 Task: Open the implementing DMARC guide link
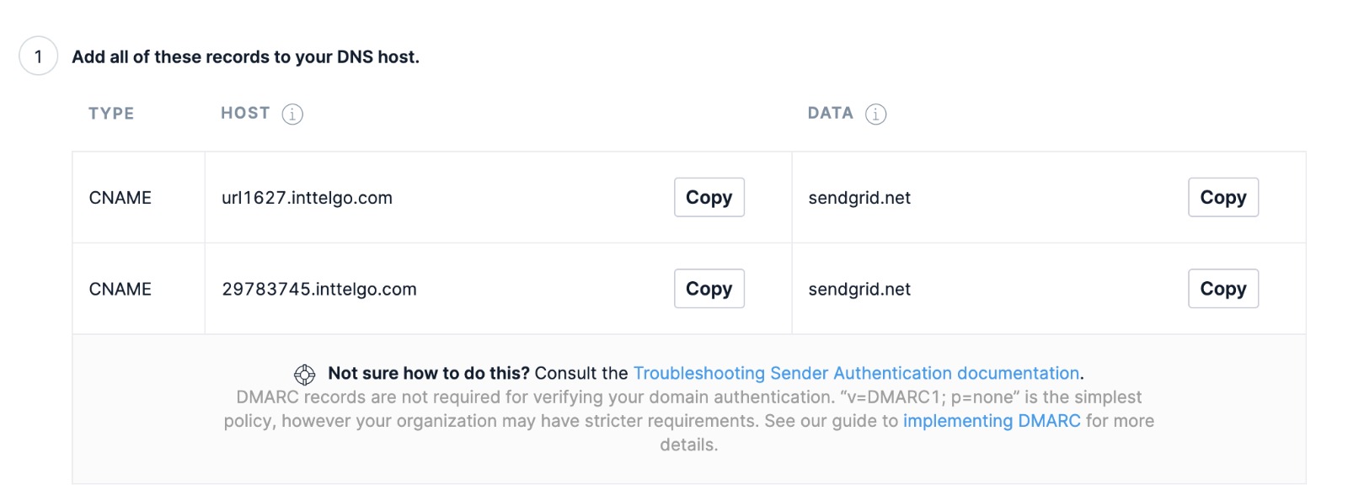[991, 421]
